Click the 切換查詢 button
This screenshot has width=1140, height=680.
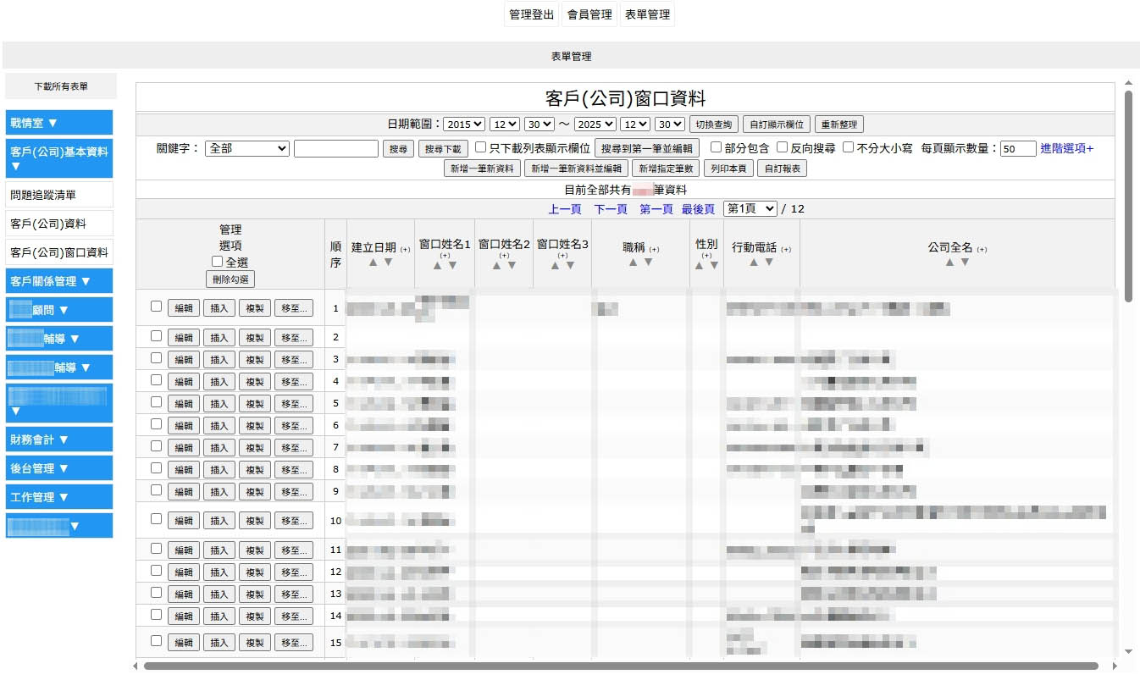point(714,124)
